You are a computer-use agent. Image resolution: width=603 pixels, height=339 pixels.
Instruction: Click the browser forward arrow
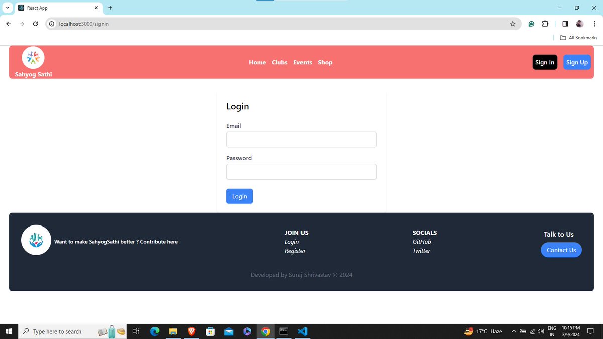point(22,24)
